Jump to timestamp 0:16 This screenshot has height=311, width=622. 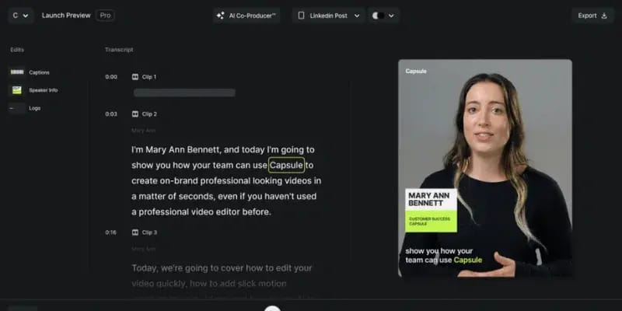coord(111,232)
